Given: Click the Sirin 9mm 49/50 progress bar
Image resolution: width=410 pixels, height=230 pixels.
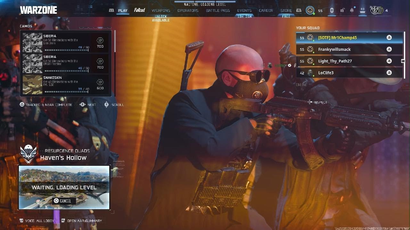Looking at the screenshot, I should 67,50.
